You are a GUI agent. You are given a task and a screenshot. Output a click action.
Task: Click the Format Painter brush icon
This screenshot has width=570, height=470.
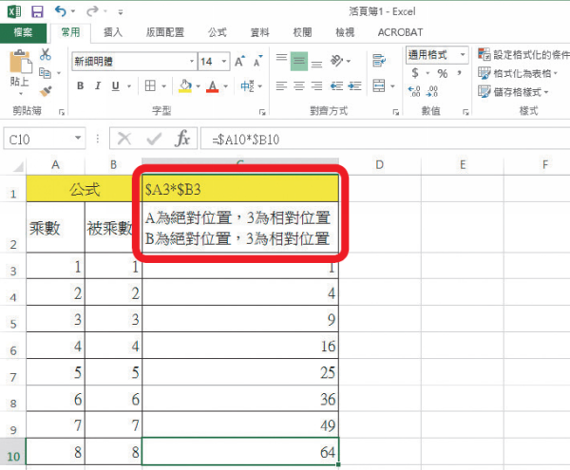(46, 91)
